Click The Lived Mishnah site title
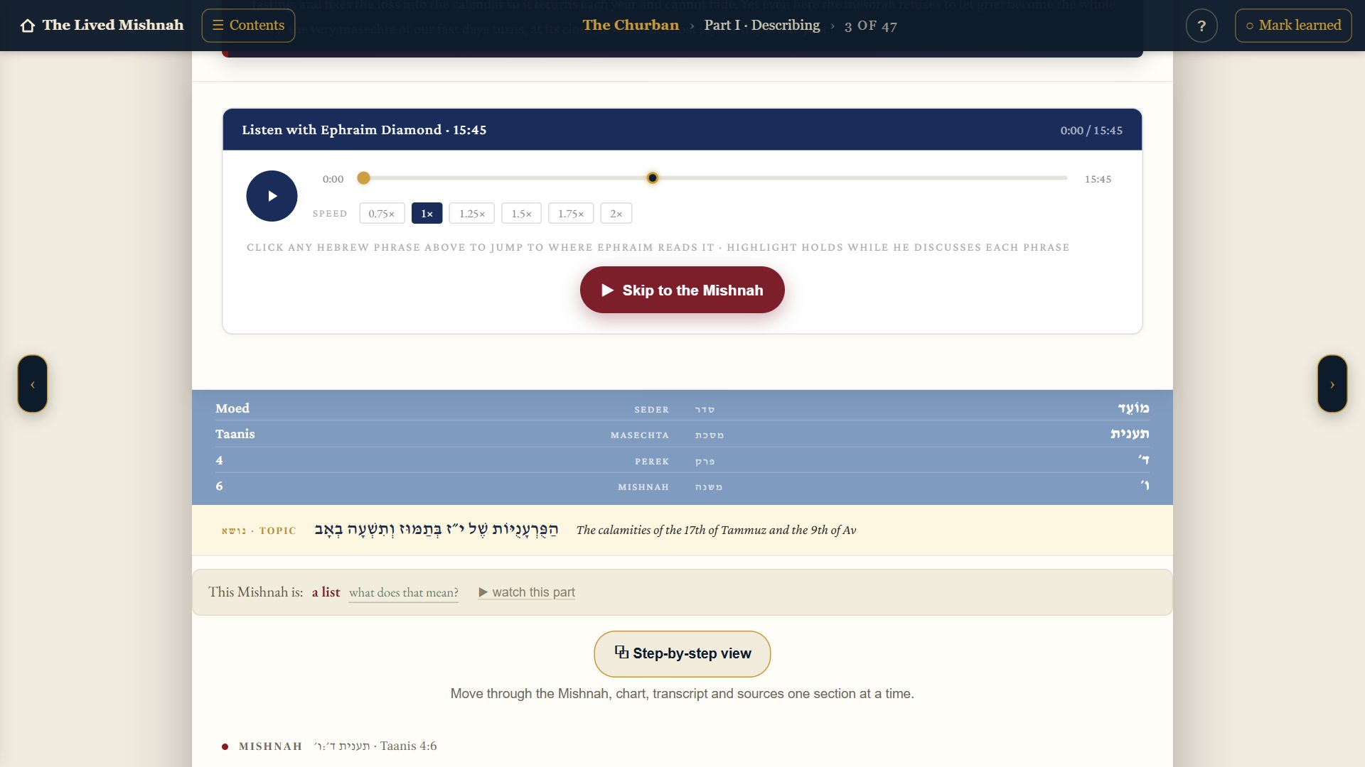Image resolution: width=1365 pixels, height=767 pixels. pos(113,25)
